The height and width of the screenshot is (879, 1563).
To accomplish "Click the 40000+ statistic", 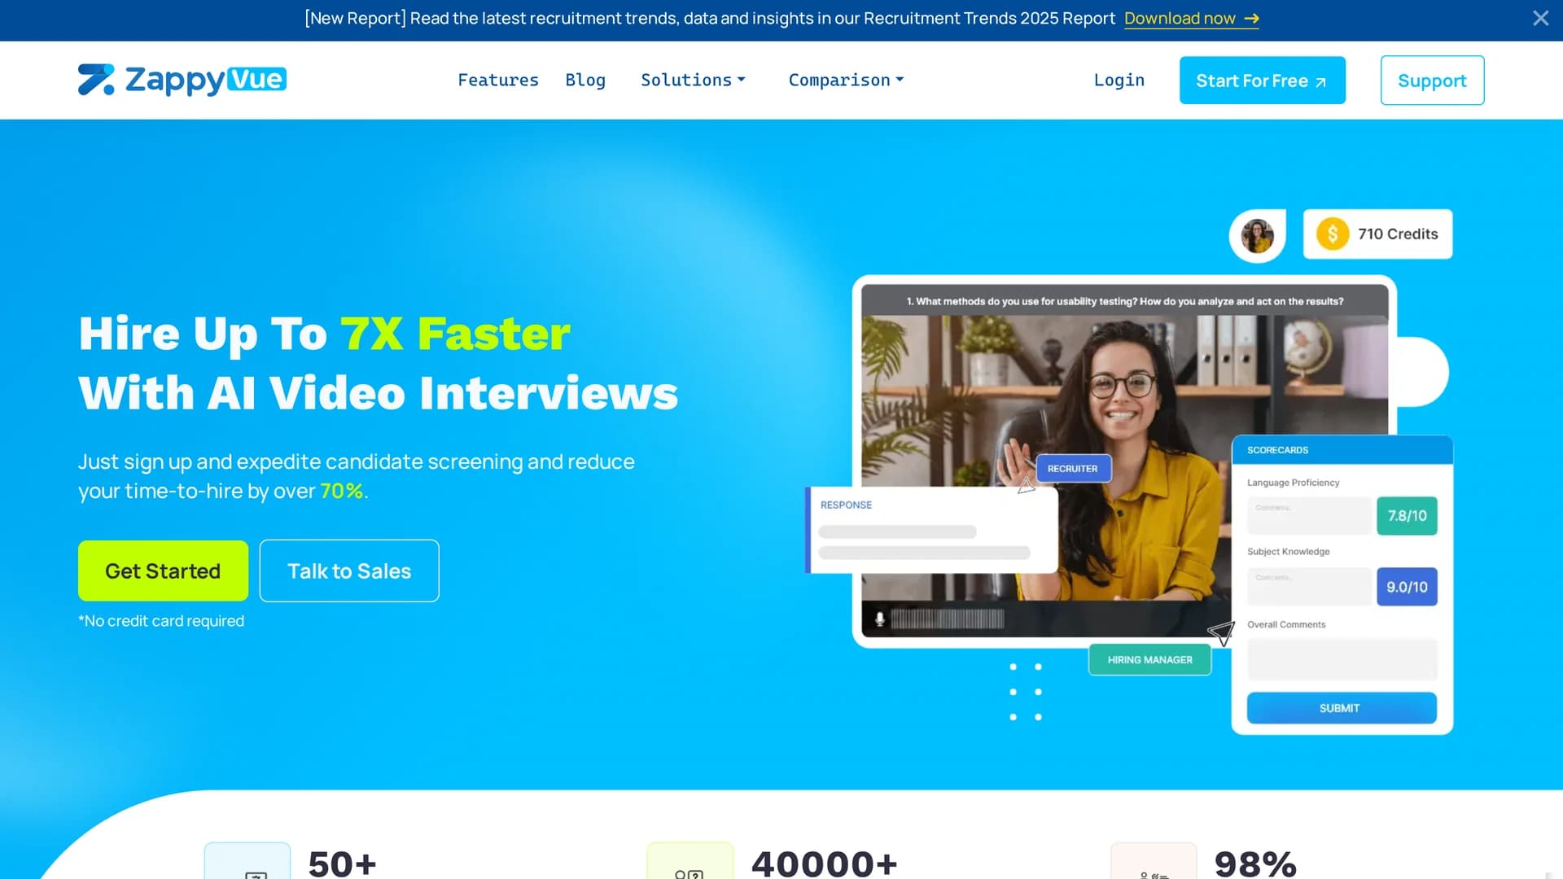I will click(824, 863).
